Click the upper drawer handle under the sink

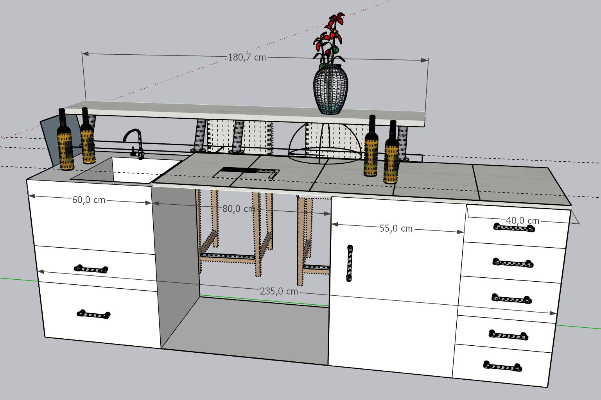point(91,269)
